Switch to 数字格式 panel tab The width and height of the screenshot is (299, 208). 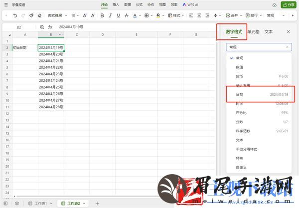pyautogui.click(x=234, y=32)
